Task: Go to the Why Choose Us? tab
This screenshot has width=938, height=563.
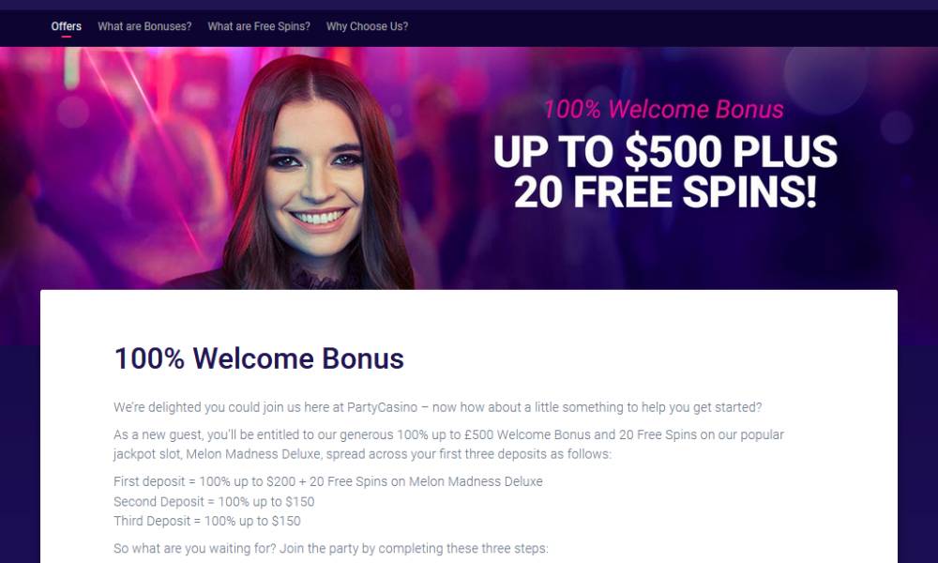Action: (368, 26)
